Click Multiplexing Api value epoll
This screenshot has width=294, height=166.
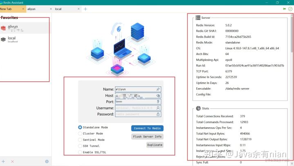229,60
